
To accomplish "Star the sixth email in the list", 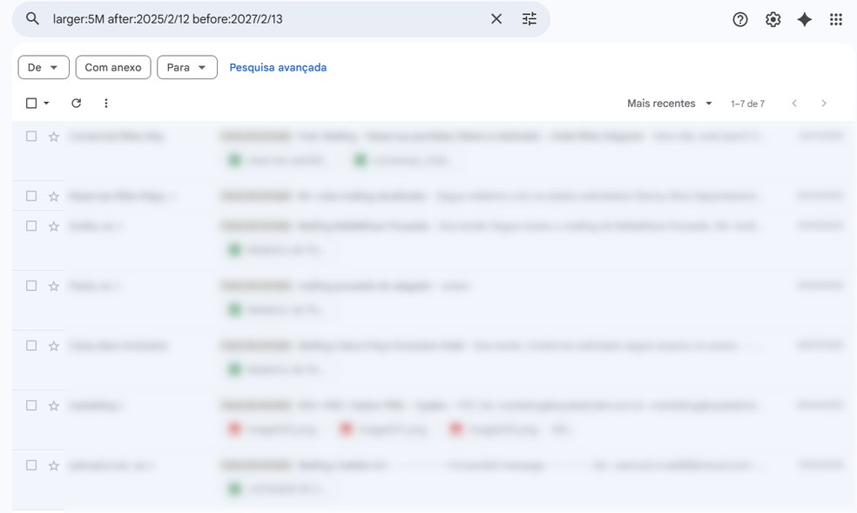I will coord(54,406).
